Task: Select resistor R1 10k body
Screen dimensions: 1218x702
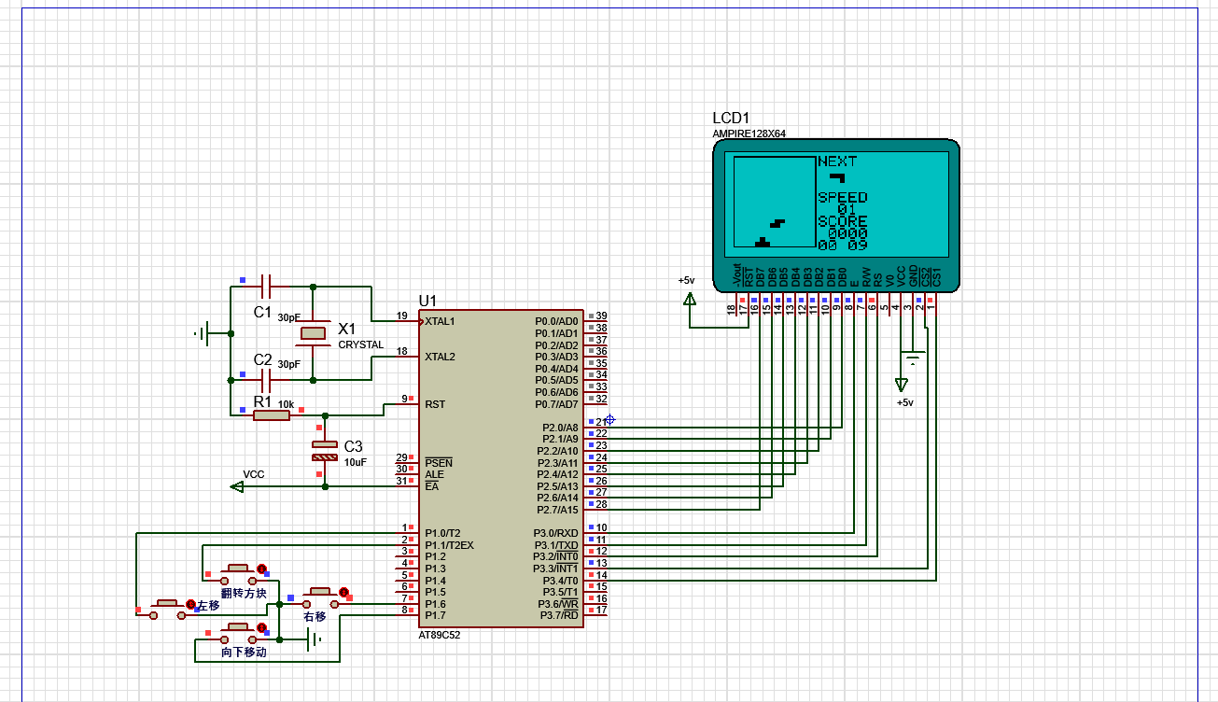Action: 272,414
